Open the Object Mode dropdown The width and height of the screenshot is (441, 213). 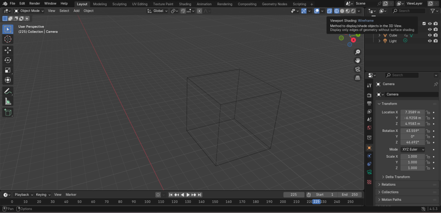pyautogui.click(x=29, y=11)
